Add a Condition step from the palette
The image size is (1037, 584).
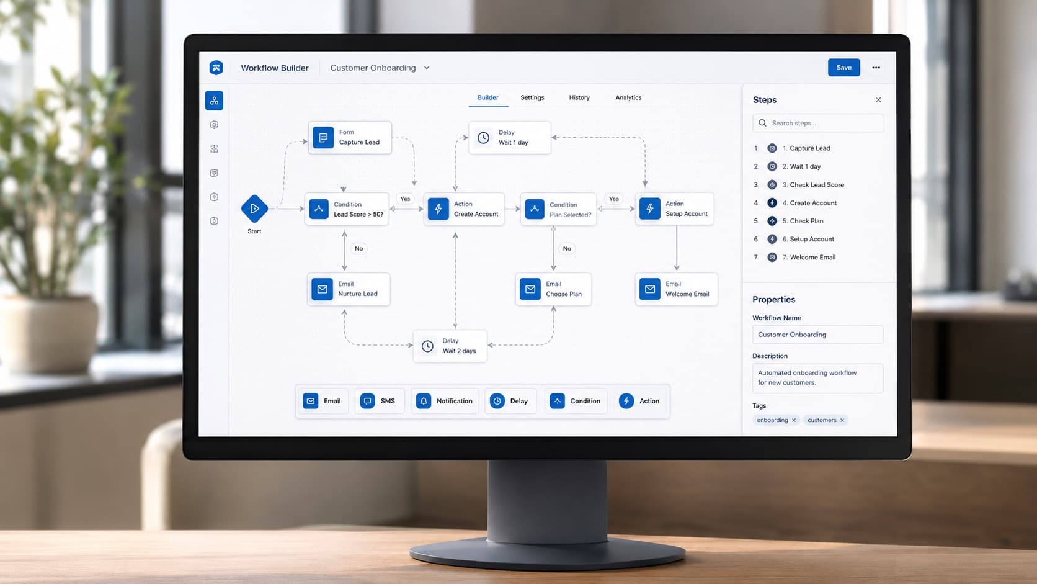click(576, 401)
